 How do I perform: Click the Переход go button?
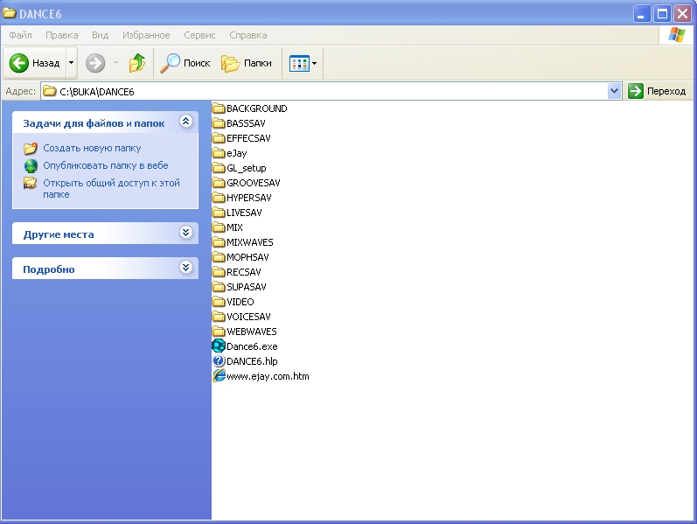coord(657,91)
